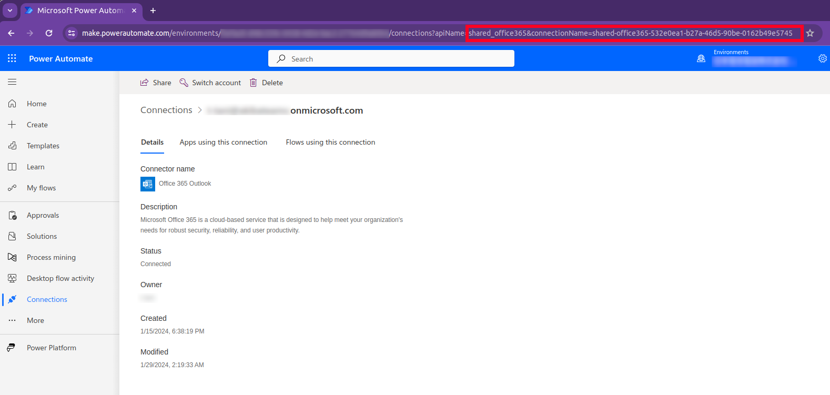Click the Connections plug icon
The image size is (830, 395).
(x=12, y=299)
